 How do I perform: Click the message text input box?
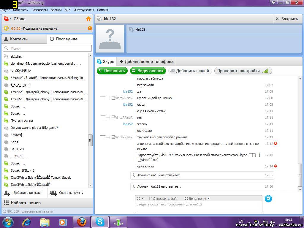point(199,207)
